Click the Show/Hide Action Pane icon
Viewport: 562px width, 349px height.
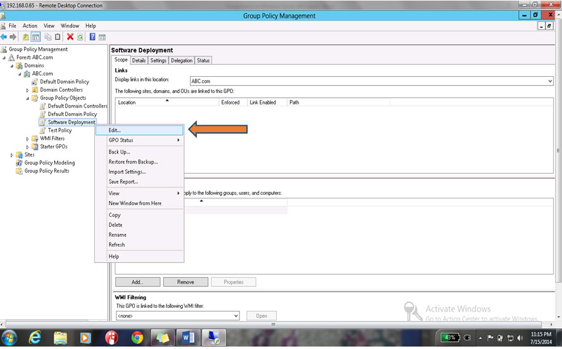pyautogui.click(x=102, y=37)
